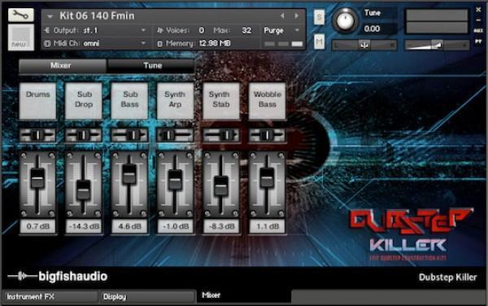Adjust the output volume slider

click(x=436, y=46)
